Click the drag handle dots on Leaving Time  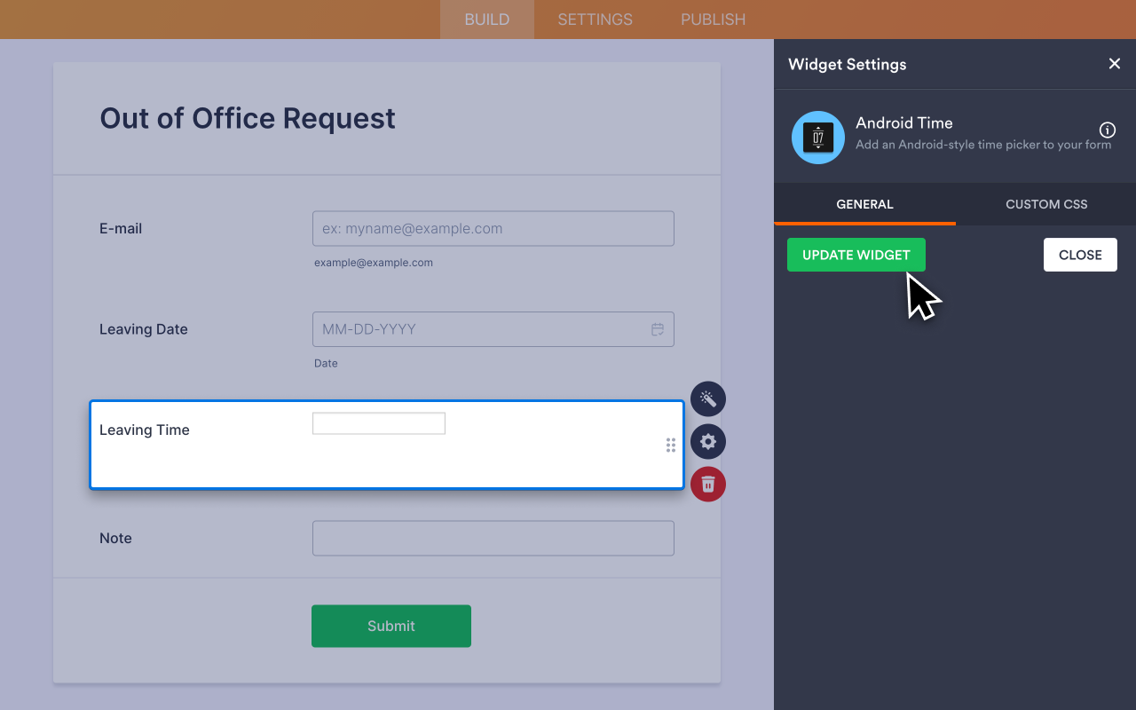(671, 446)
